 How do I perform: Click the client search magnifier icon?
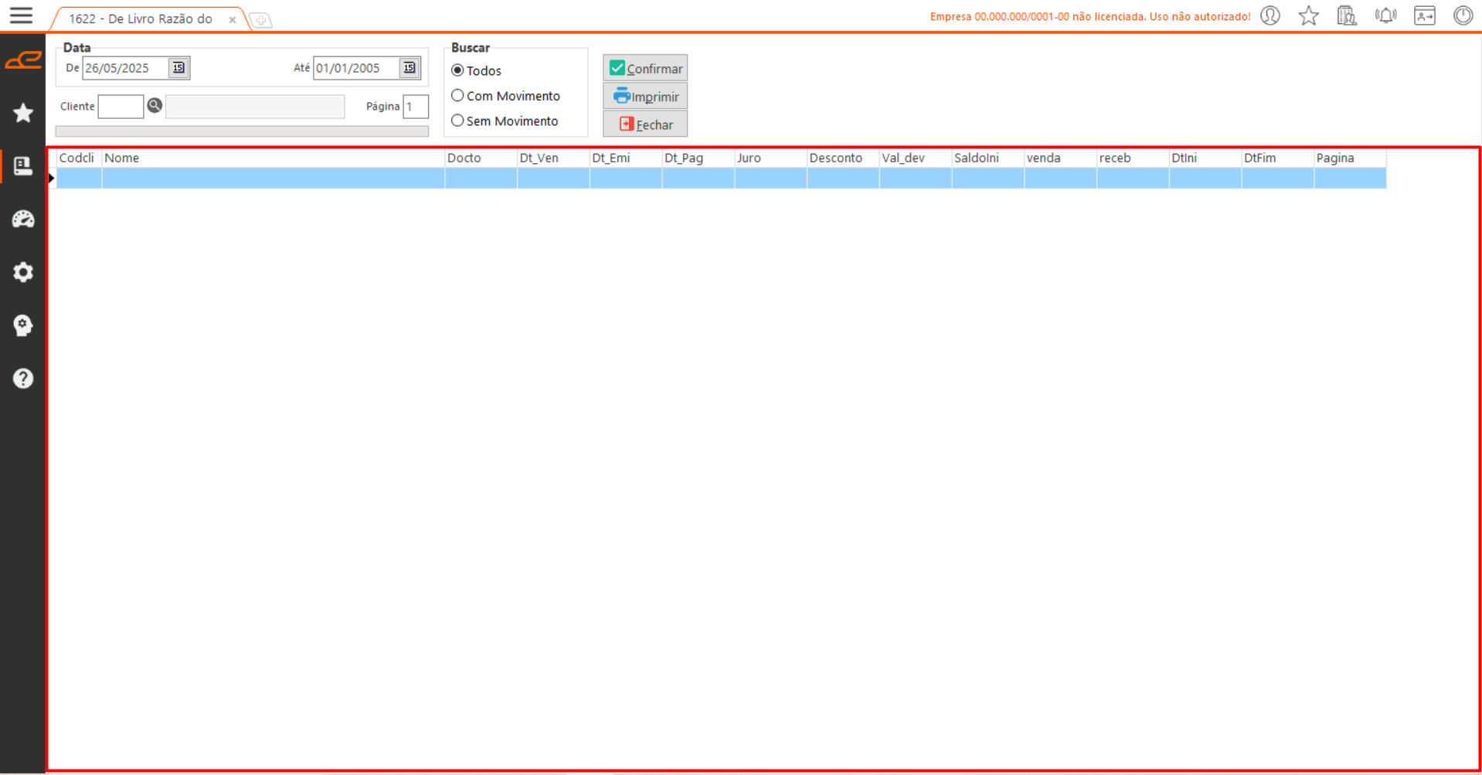(155, 106)
